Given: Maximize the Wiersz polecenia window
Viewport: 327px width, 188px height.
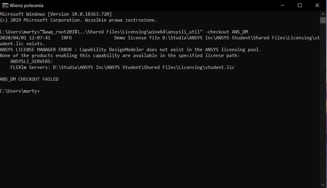Looking at the screenshot, I should point(300,5).
